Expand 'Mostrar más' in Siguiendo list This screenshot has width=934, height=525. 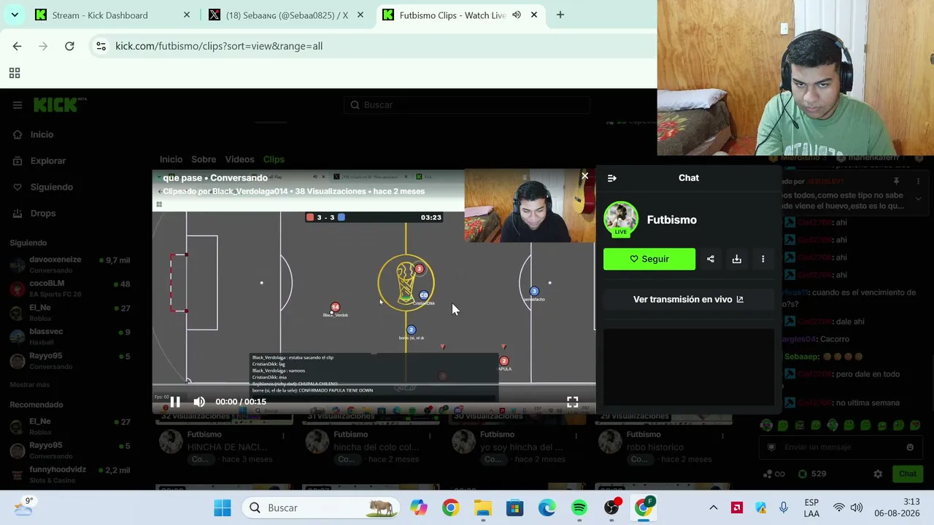pyautogui.click(x=30, y=384)
